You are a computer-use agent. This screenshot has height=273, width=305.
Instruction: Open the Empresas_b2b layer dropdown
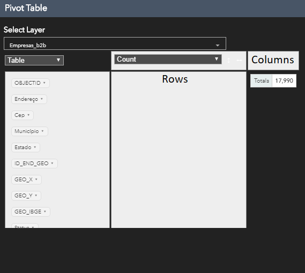click(x=115, y=43)
